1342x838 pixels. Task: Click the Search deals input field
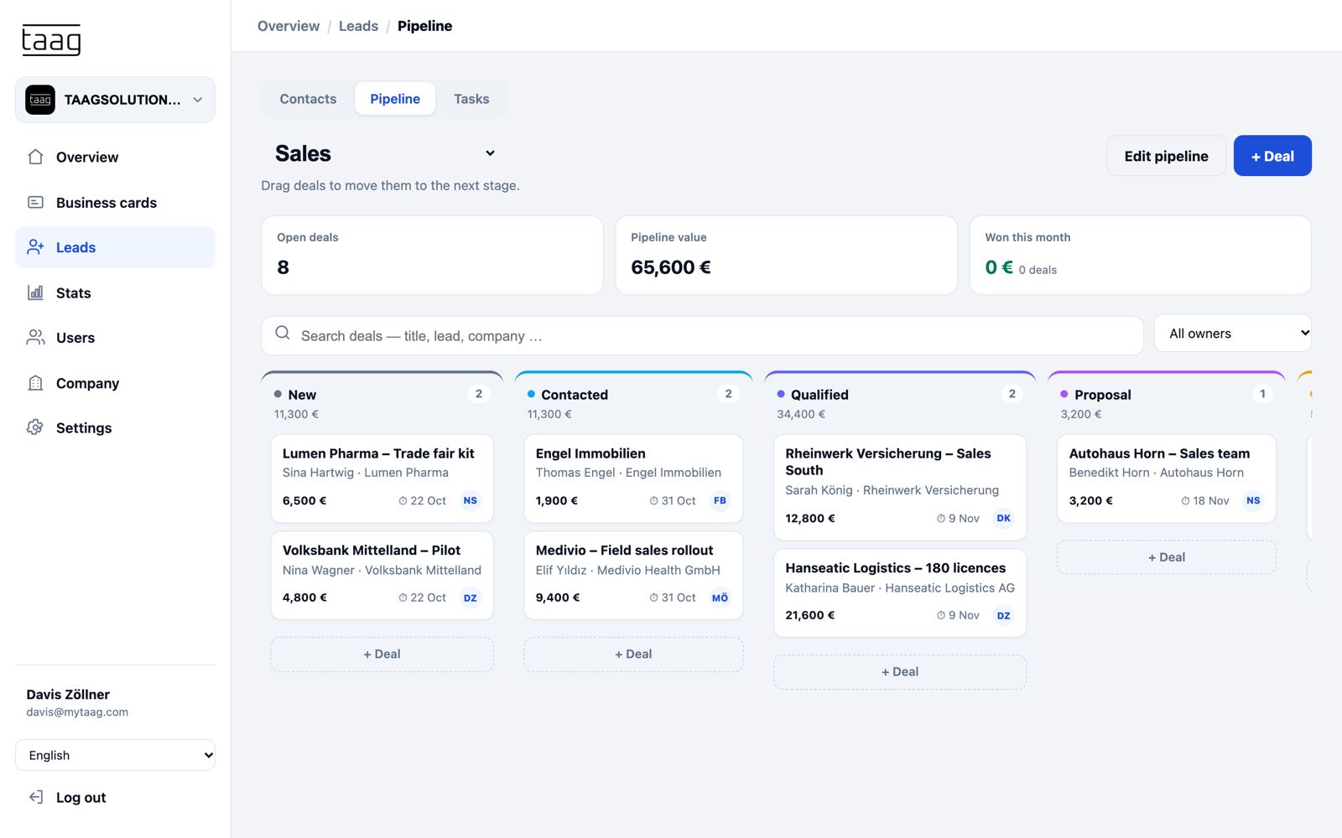tap(702, 335)
